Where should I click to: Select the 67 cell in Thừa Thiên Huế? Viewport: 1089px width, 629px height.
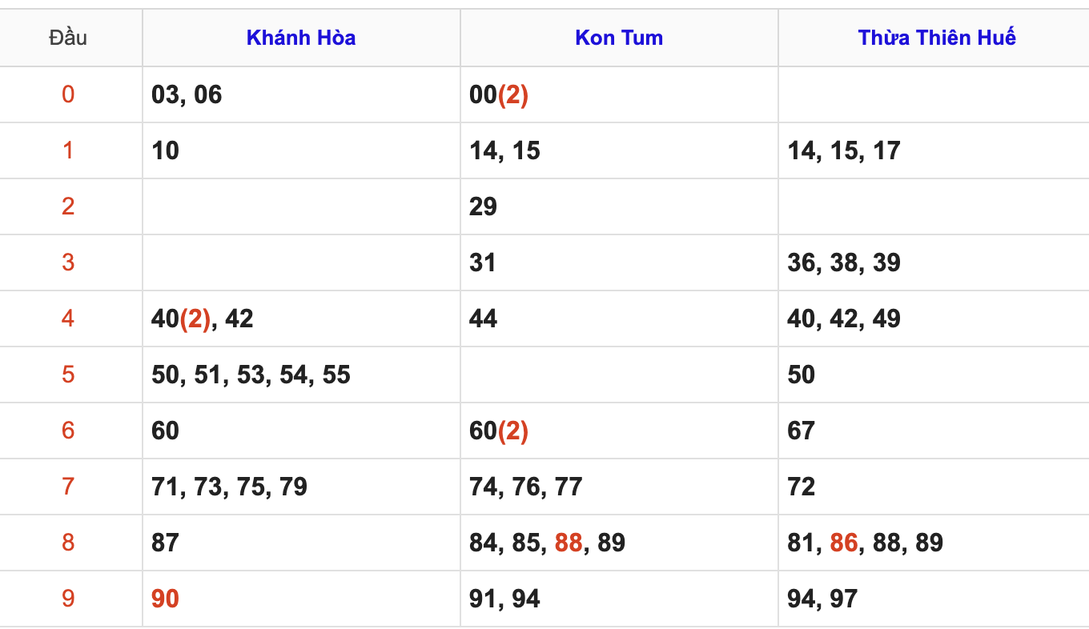pyautogui.click(x=801, y=431)
